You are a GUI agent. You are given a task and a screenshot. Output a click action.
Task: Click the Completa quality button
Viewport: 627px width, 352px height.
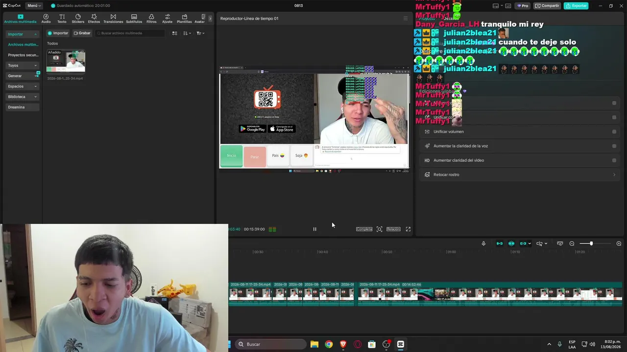[x=364, y=229]
